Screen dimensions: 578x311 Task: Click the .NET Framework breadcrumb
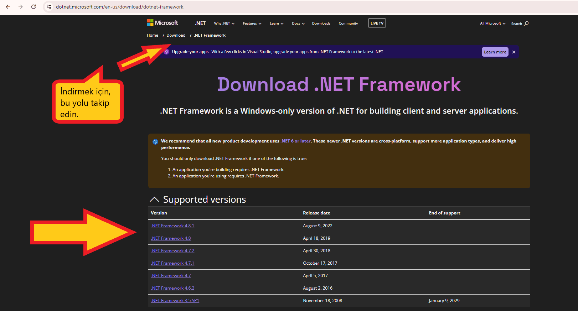210,35
